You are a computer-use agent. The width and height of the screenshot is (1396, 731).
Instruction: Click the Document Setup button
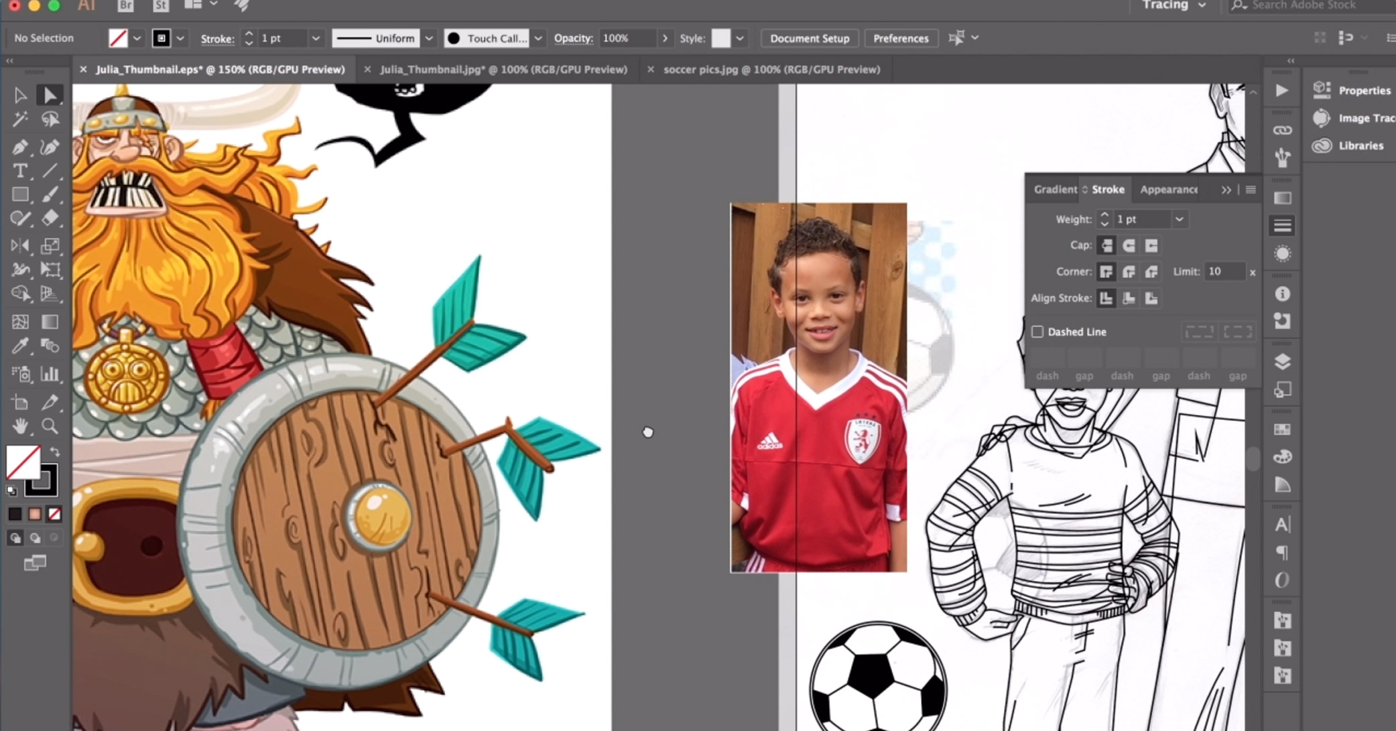pos(810,38)
